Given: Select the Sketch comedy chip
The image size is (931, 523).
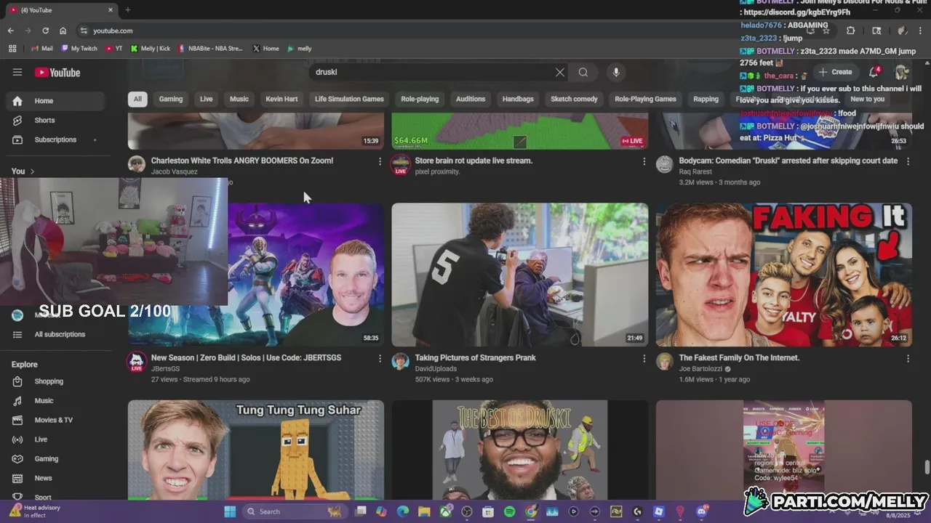Looking at the screenshot, I should pyautogui.click(x=574, y=99).
